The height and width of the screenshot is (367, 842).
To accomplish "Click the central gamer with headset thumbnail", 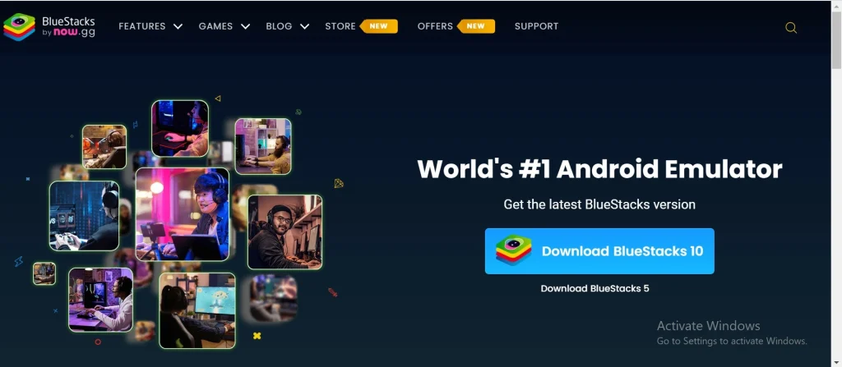I will pos(183,214).
